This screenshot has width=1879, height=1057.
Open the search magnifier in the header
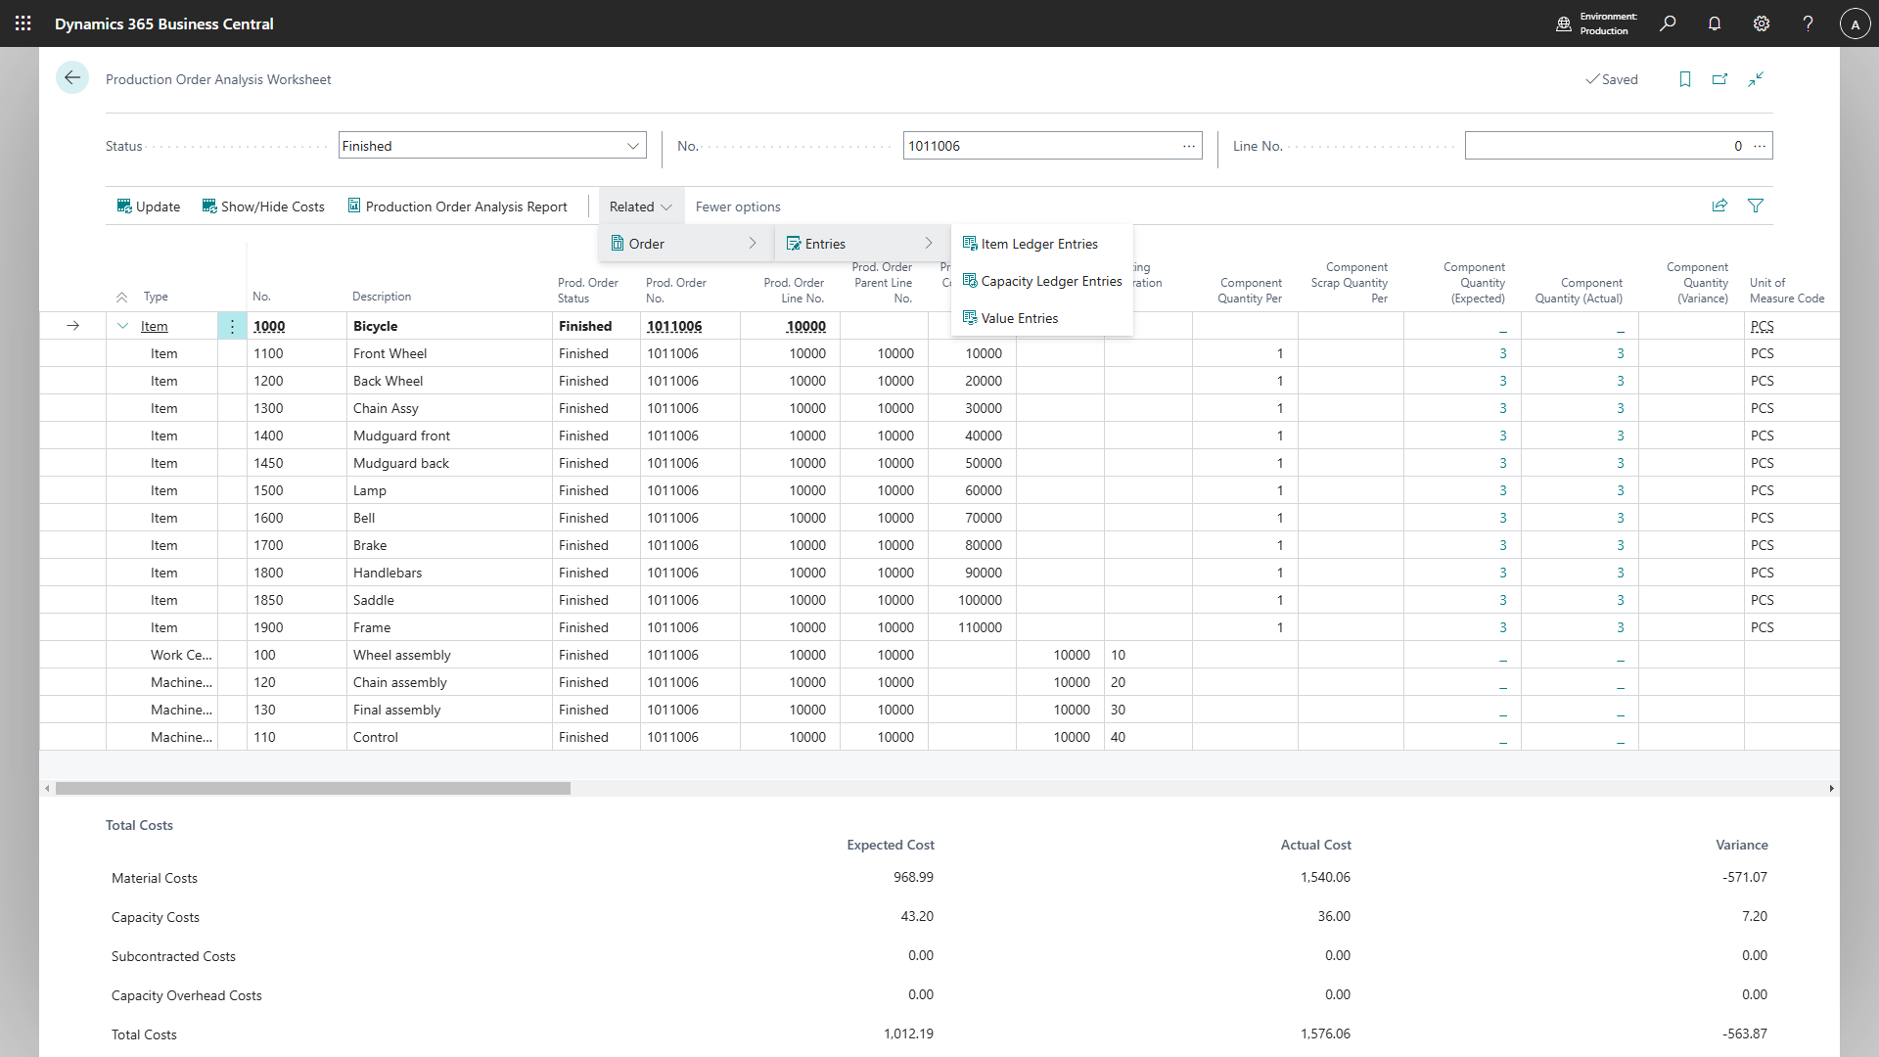[1668, 23]
